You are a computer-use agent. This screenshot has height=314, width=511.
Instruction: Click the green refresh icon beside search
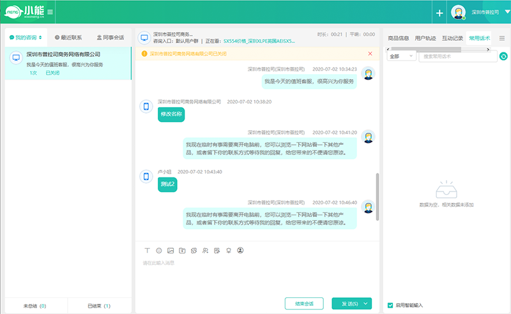click(x=503, y=57)
